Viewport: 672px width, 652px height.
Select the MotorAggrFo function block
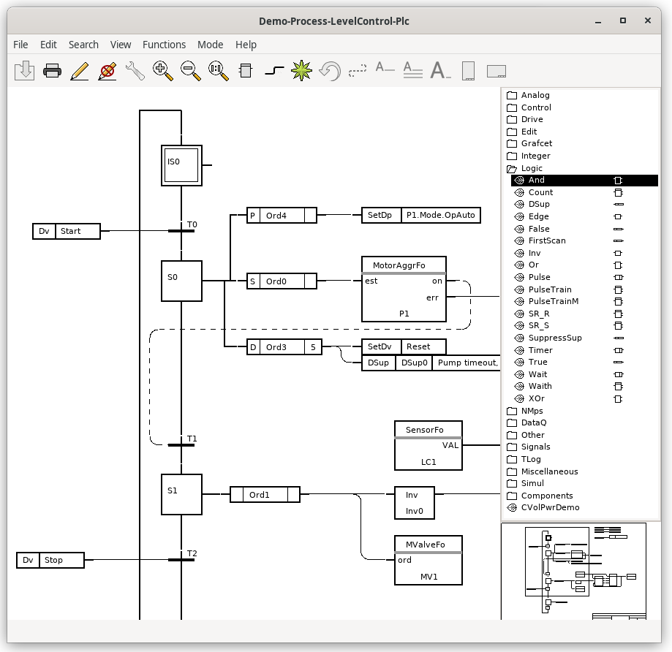click(x=404, y=289)
